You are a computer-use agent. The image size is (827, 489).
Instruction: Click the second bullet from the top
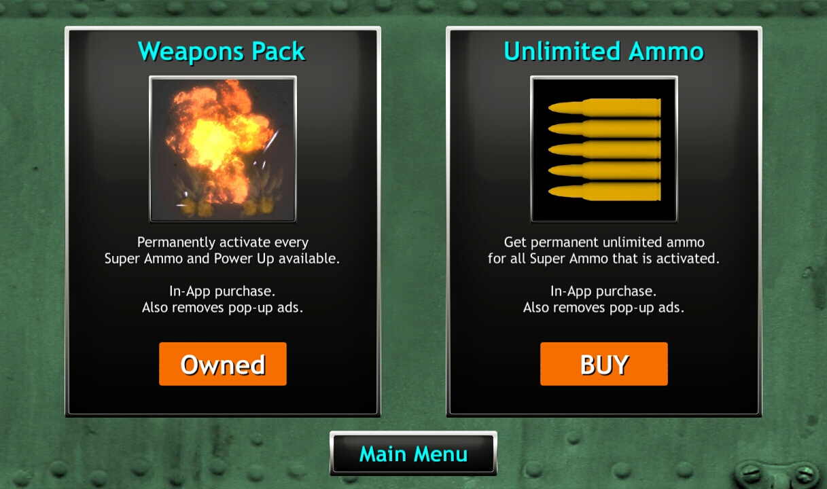pyautogui.click(x=604, y=128)
